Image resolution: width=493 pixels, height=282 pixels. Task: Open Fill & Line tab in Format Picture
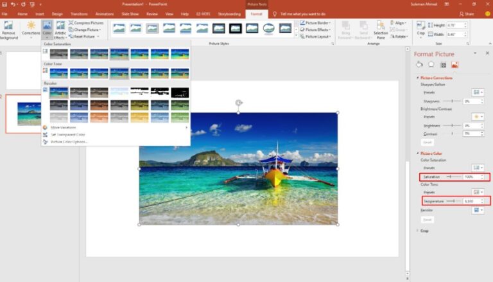click(x=419, y=64)
